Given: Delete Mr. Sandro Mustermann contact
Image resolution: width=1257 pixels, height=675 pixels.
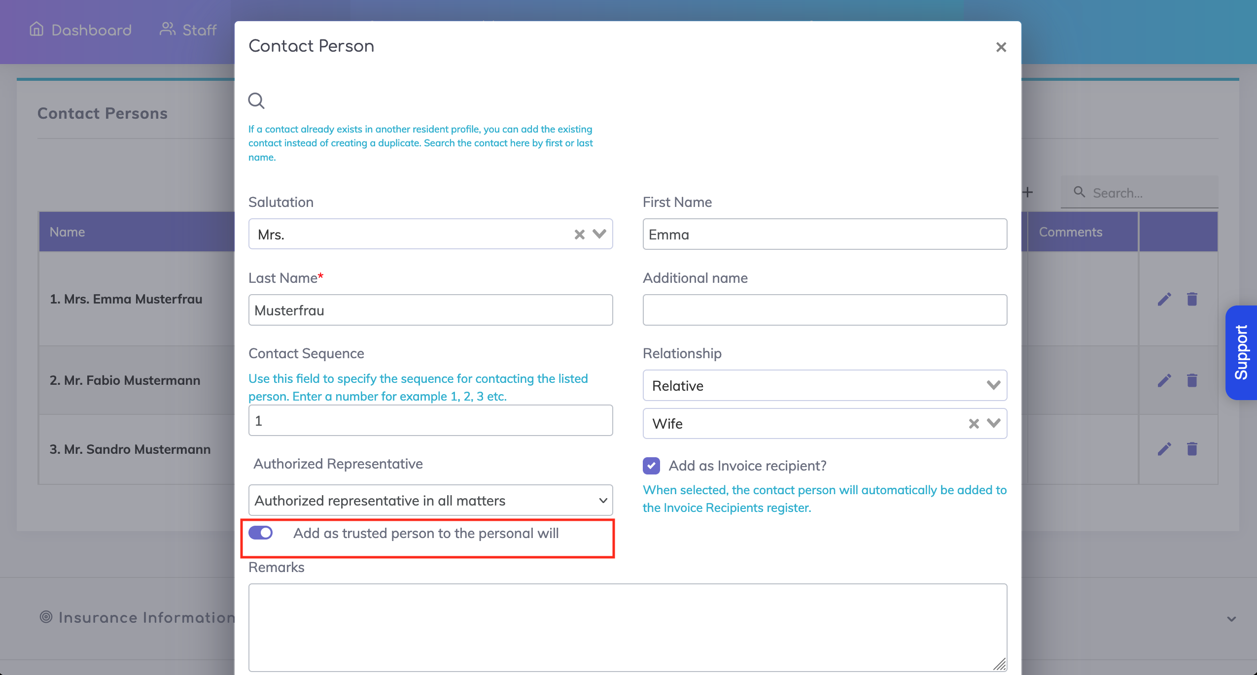Looking at the screenshot, I should 1192,449.
